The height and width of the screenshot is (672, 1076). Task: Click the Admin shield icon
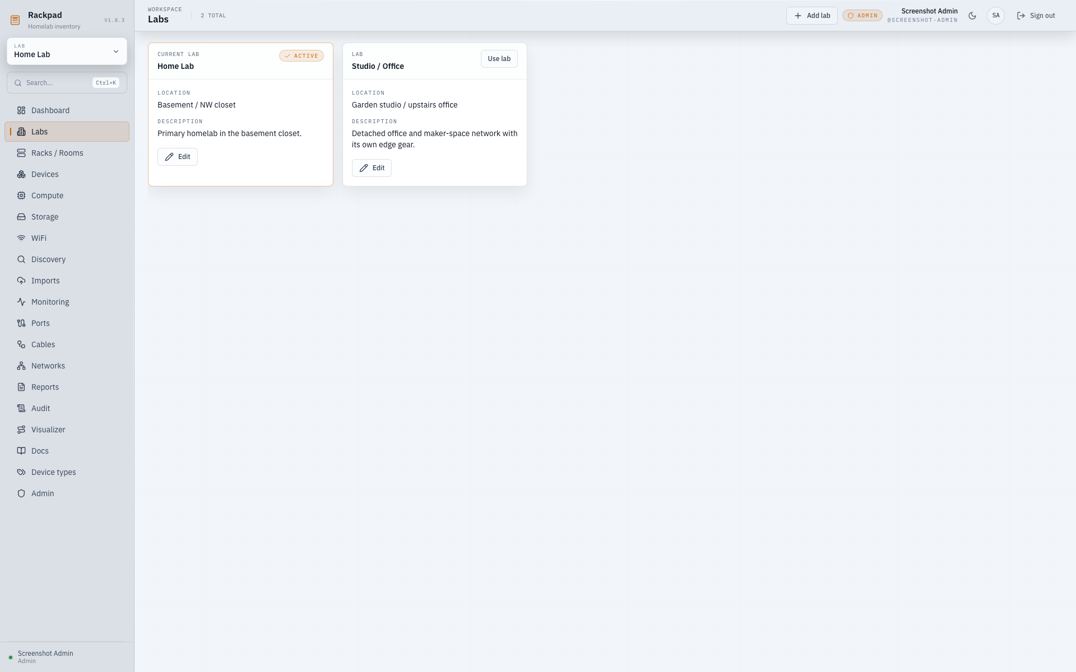click(x=21, y=493)
